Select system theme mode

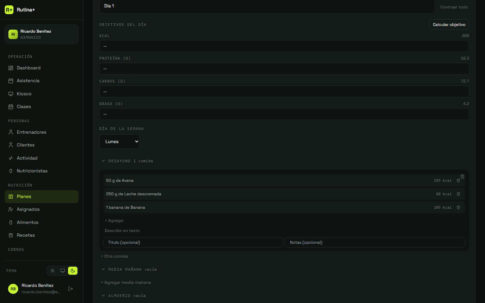63,271
